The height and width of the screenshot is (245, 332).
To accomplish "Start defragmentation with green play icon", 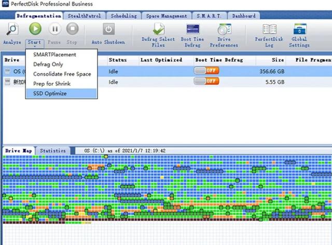I will 35,29.
